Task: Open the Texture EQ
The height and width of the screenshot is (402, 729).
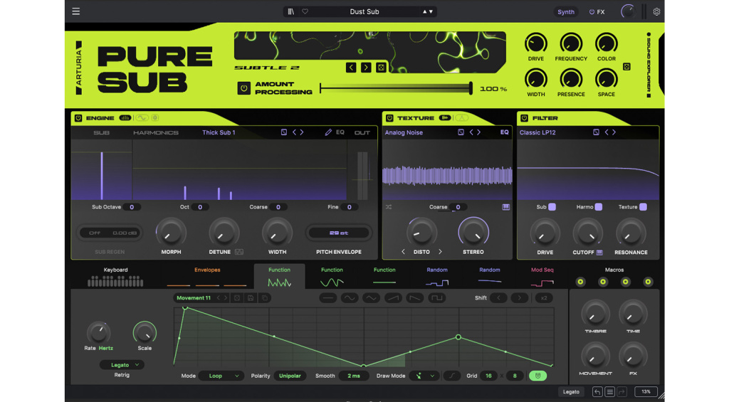Action: coord(505,132)
